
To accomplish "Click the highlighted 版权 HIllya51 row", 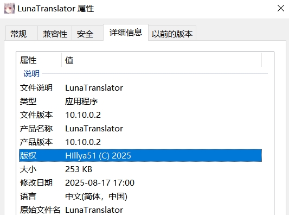I will click(x=140, y=155).
